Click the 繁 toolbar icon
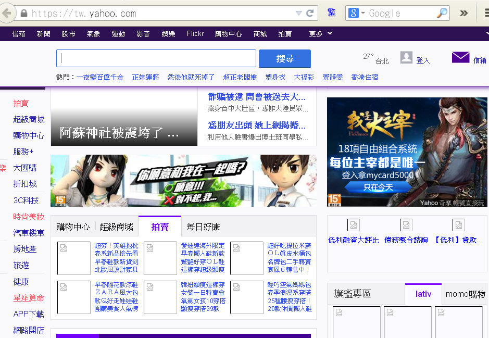The image size is (489, 338). point(332,13)
